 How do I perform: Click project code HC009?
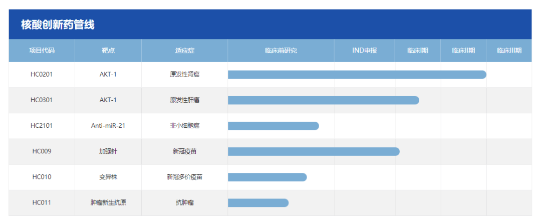(42, 151)
